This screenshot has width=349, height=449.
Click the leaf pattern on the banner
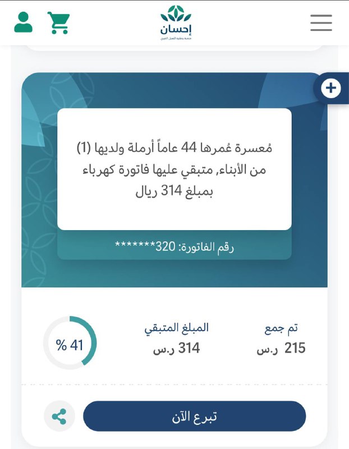(x=37, y=200)
